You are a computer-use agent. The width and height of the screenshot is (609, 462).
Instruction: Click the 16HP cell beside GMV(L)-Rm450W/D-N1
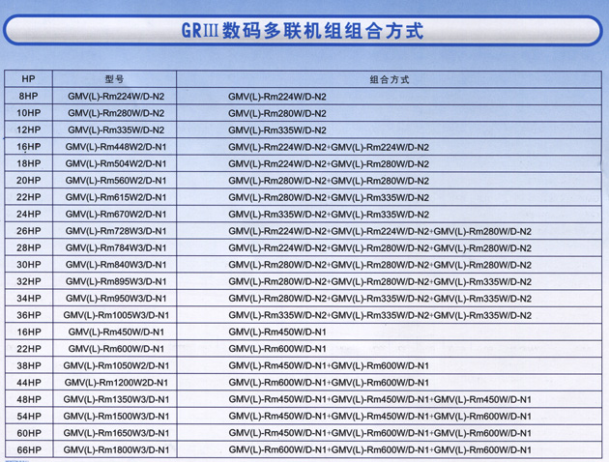coord(29,332)
